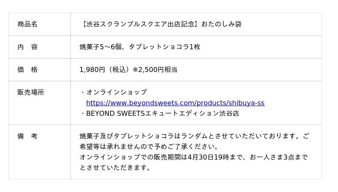Image resolution: width=338 pixels, height=192 pixels.
Task: Select the 内容 row label
Action: click(27, 47)
